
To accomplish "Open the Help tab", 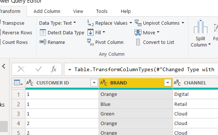I will (126, 11).
